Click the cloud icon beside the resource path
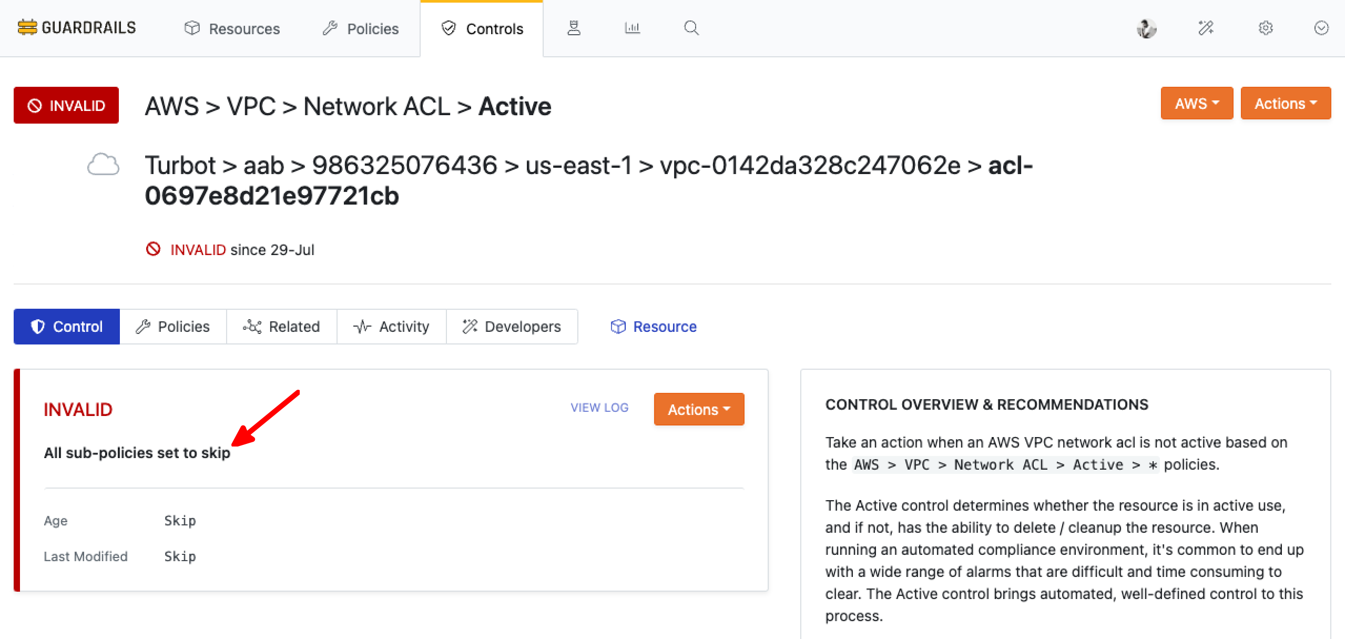 coord(103,165)
